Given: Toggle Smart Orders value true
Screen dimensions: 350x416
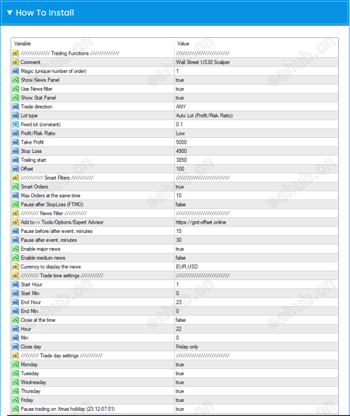Looking at the screenshot, I should point(180,187).
